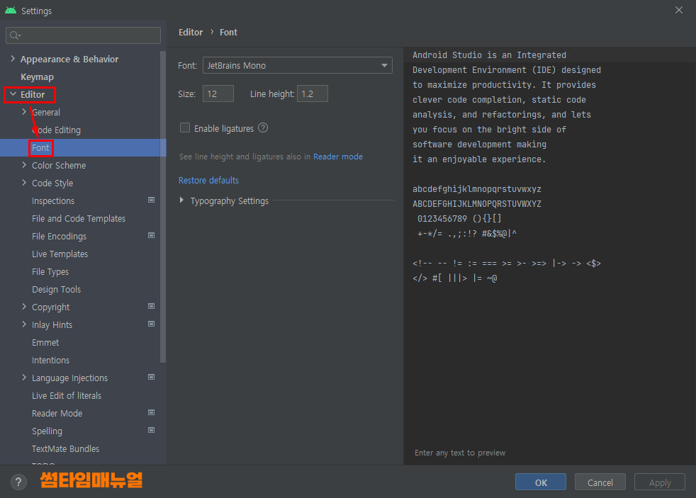Expand the Language Injections node arrow

coord(24,378)
